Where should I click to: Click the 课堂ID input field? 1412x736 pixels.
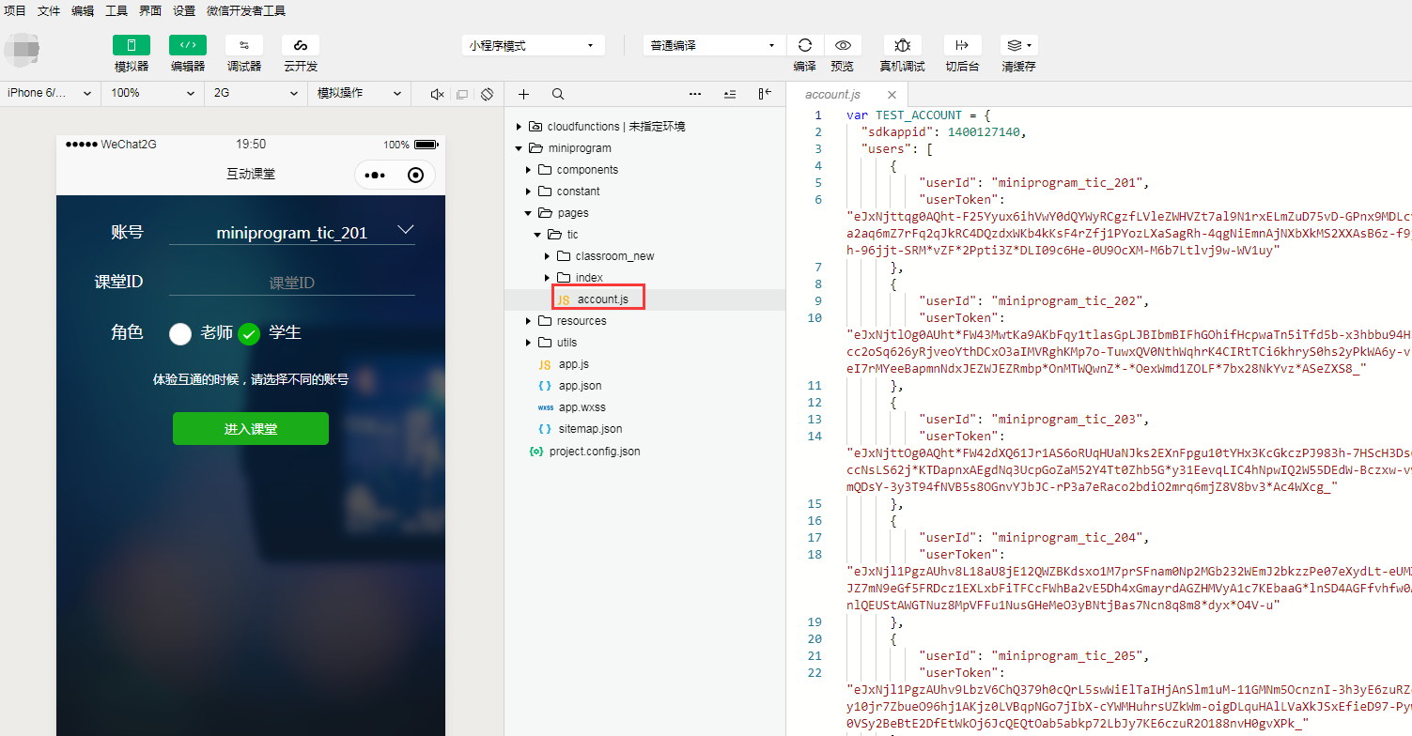click(292, 283)
